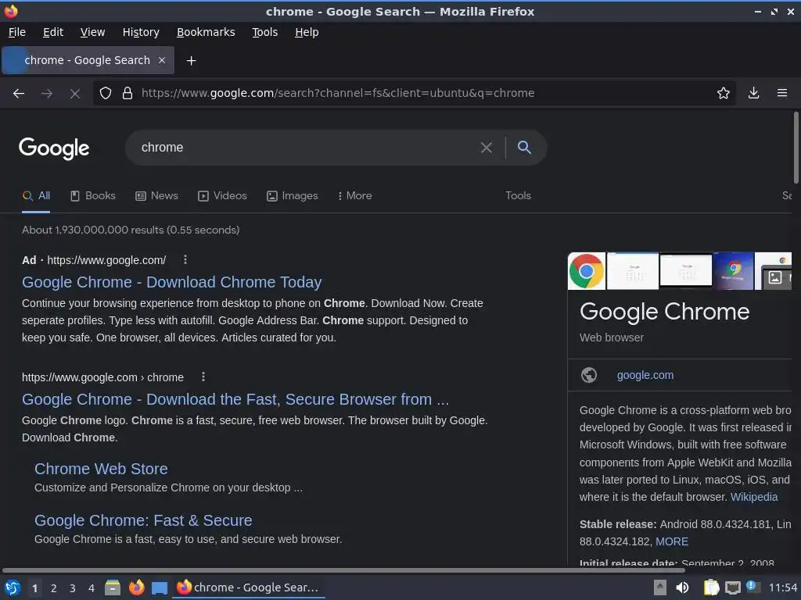The width and height of the screenshot is (801, 600).
Task: Click the more images thumbnail icon
Action: pos(775,277)
